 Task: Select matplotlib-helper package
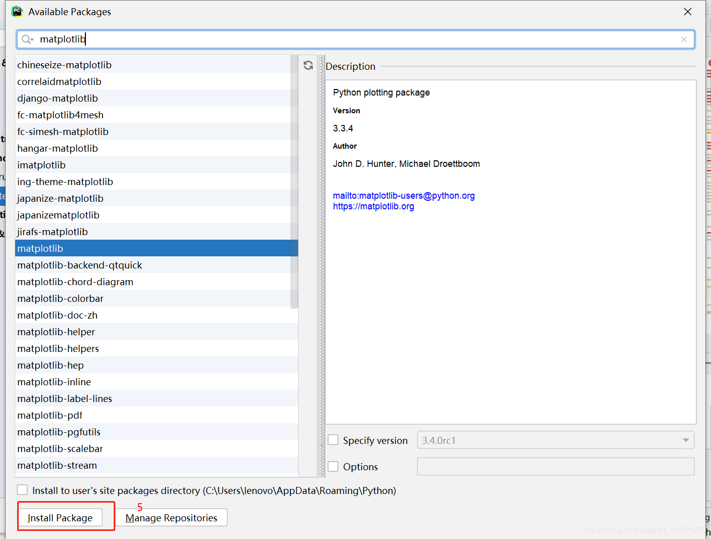(157, 332)
